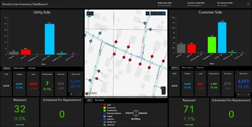Expand the selection tool dropdown arrow

(92, 13)
